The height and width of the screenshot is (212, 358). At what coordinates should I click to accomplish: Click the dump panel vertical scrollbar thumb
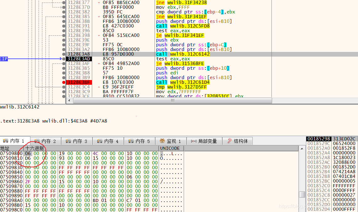[x=302, y=194]
